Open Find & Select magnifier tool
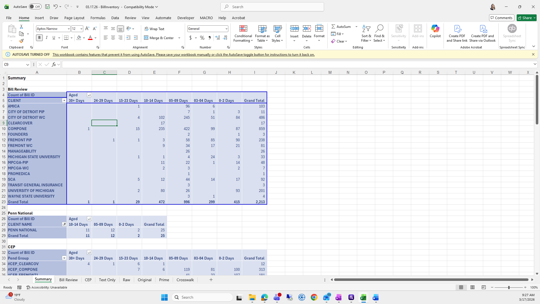The image size is (540, 304). tap(379, 29)
